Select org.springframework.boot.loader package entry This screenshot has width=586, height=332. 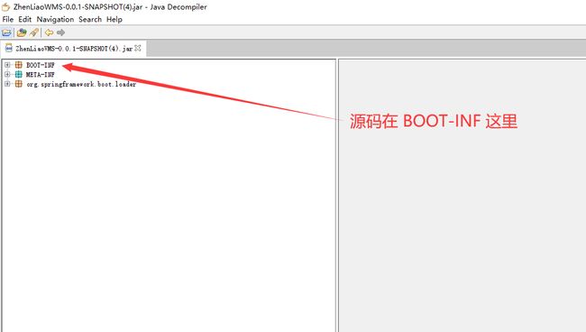tap(81, 84)
